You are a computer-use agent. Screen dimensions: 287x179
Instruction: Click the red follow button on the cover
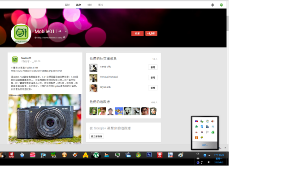137,34
